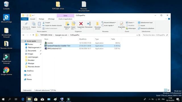The width and height of the screenshot is (182, 102).
Task: Click the search box Rechercher dans CLESuperPro
Action: coord(155,35)
